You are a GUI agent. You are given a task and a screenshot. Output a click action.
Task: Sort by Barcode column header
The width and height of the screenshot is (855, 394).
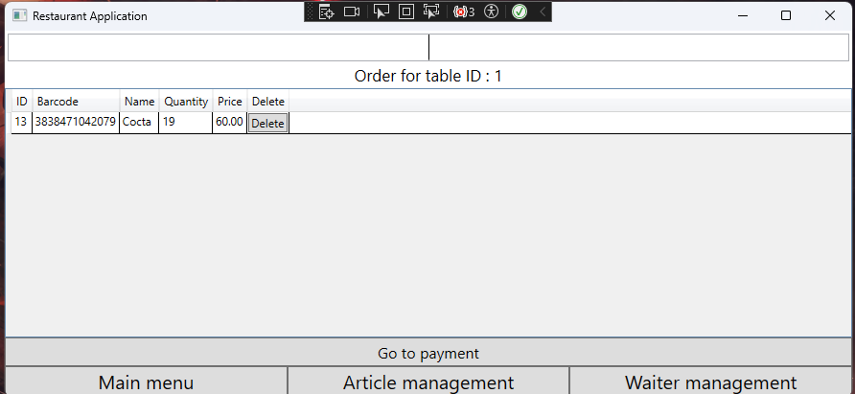pyautogui.click(x=76, y=102)
